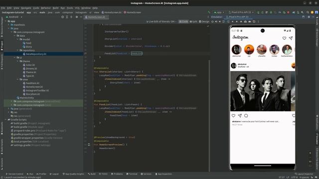The height and width of the screenshot is (179, 319).
Task: Open Project panel settings gear
Action: (x=77, y=17)
